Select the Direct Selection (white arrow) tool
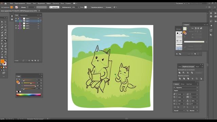 [x=5, y=22]
